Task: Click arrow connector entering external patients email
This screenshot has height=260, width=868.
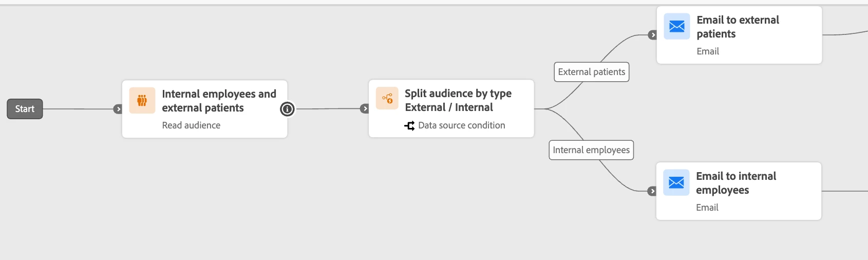Action: 652,35
